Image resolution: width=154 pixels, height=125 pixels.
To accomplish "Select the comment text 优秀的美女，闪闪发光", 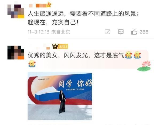I will point(58,55).
